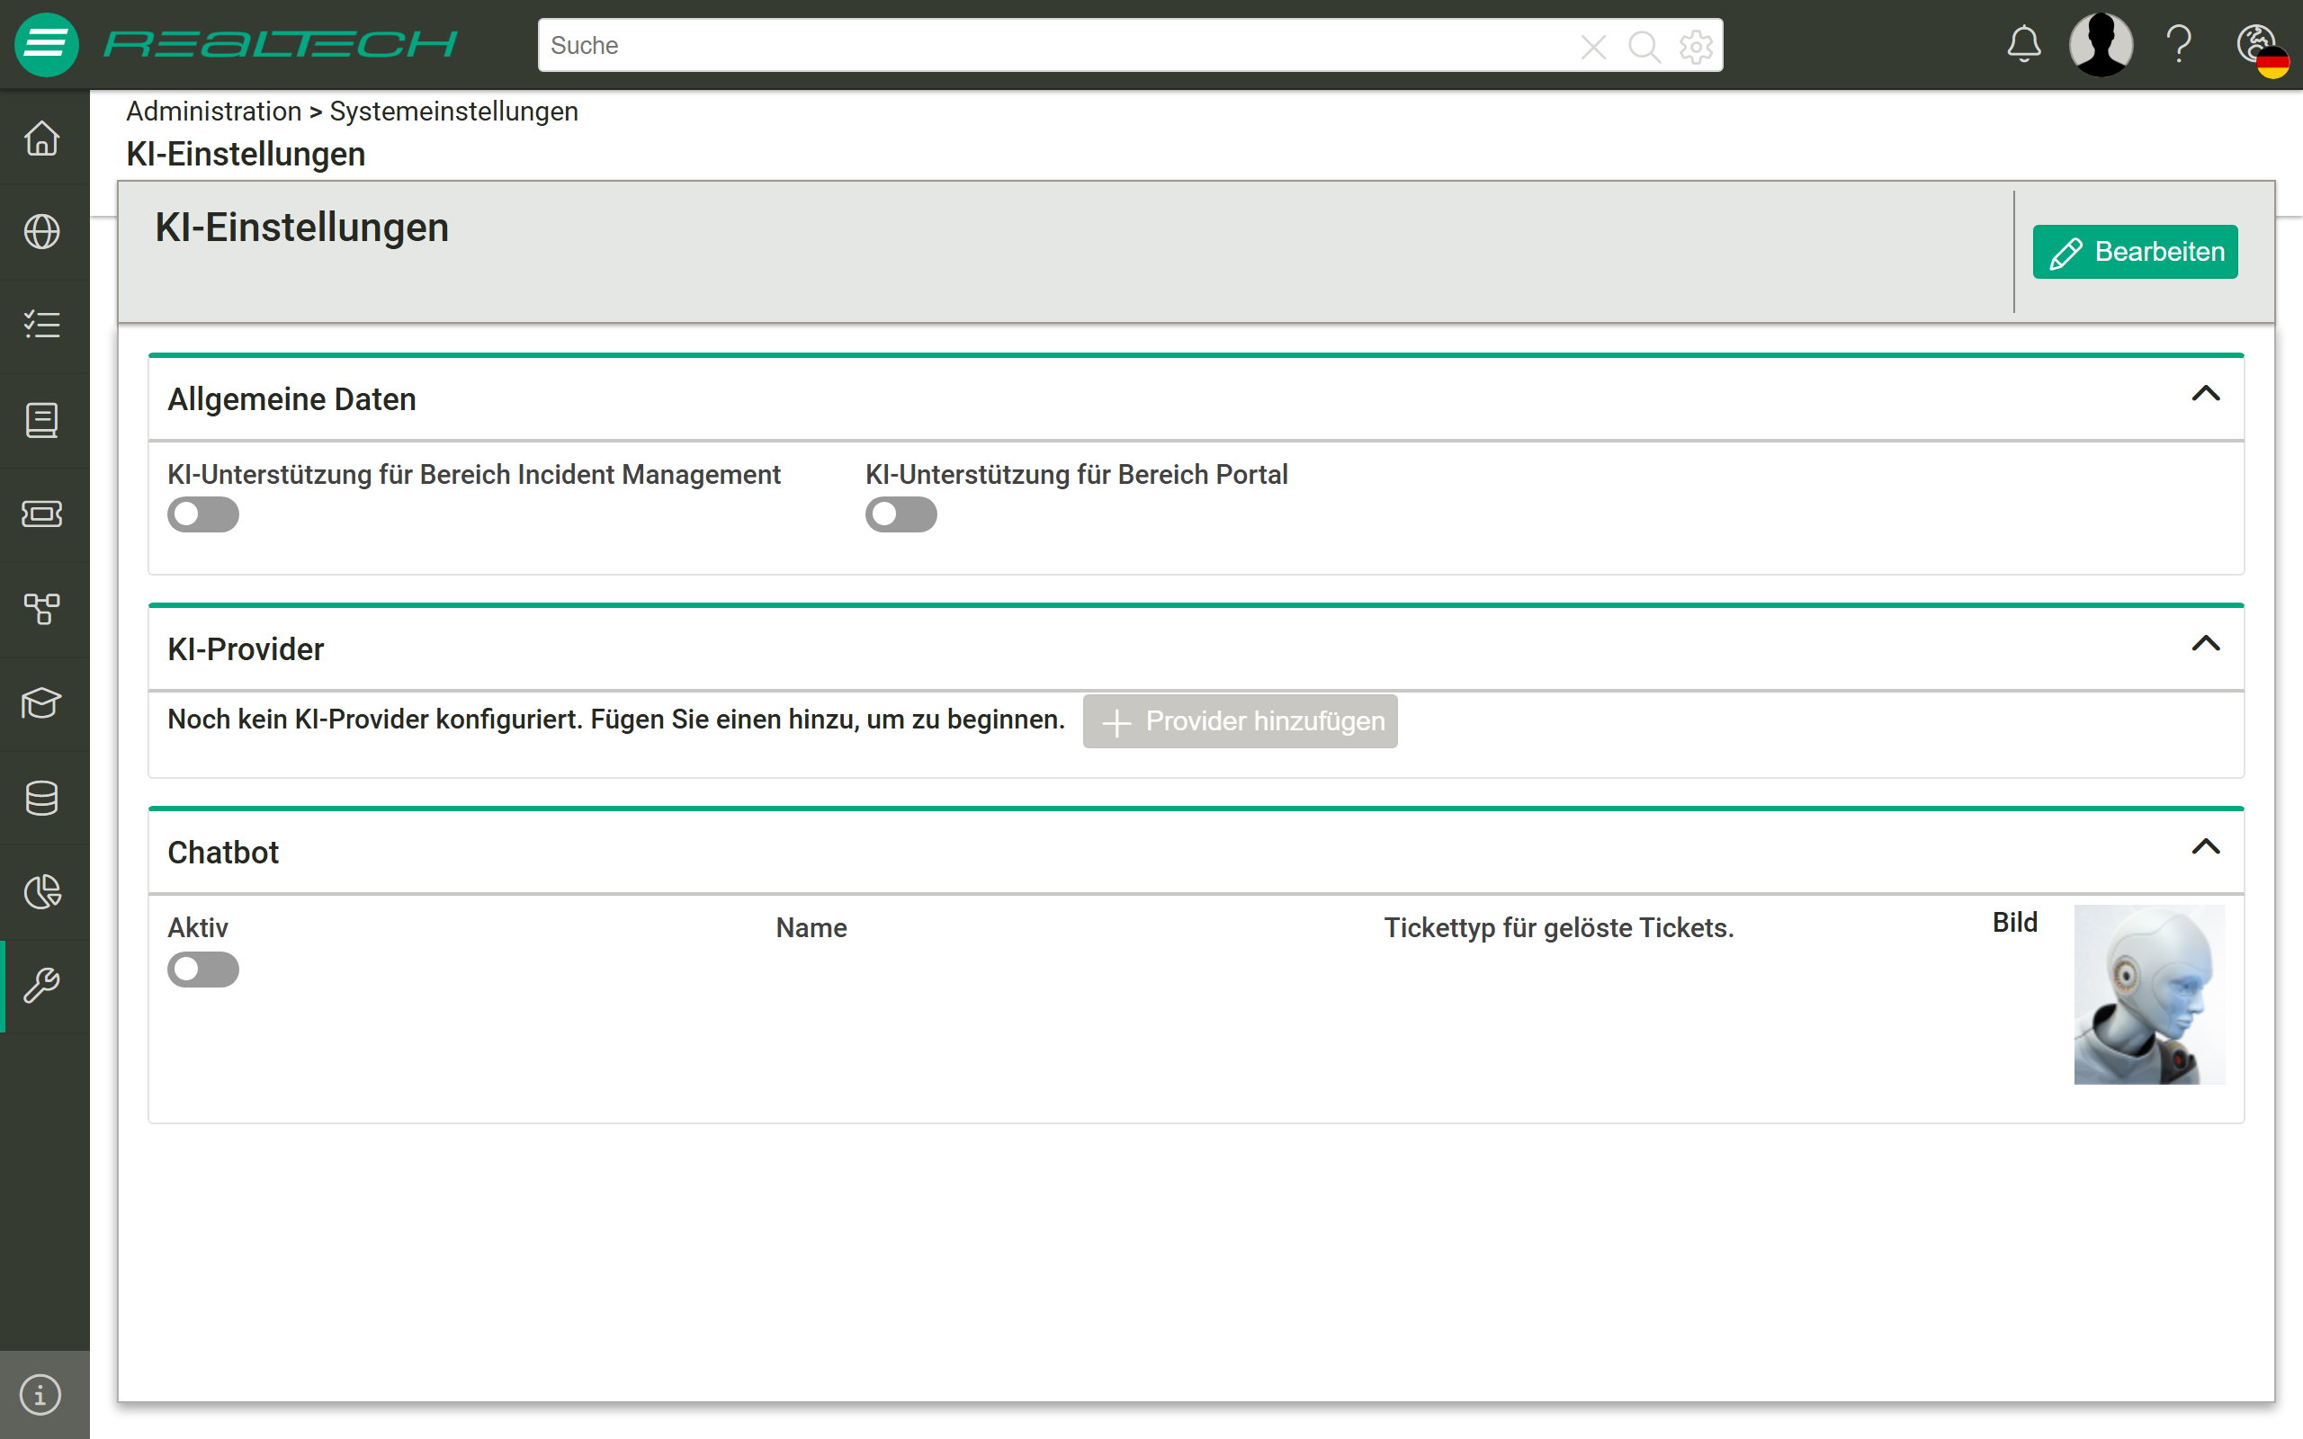The image size is (2303, 1439).
Task: Click the Chatbot 'Name' field label
Action: click(811, 928)
